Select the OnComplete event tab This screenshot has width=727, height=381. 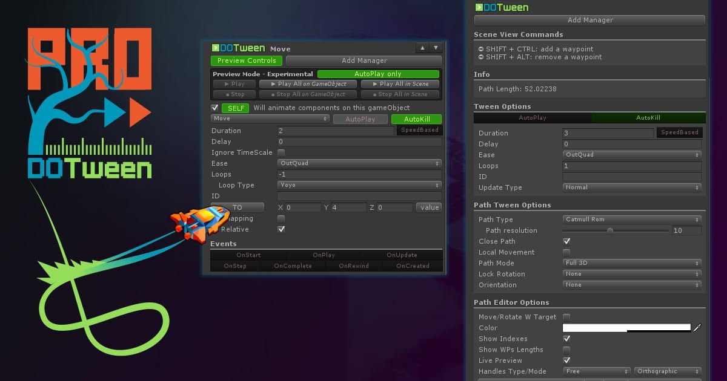[x=293, y=266]
